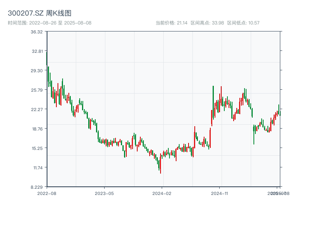
Task: Click the 2024-02 x-axis date label
Action: pyautogui.click(x=162, y=193)
